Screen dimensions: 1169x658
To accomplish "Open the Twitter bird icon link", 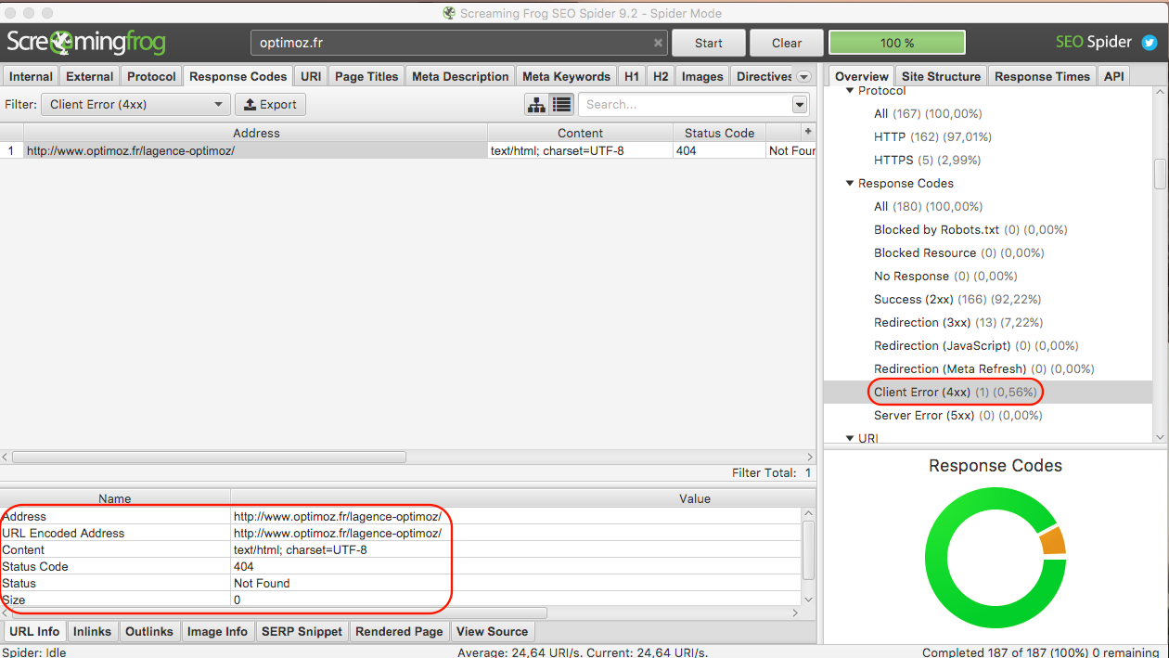I will 1149,43.
